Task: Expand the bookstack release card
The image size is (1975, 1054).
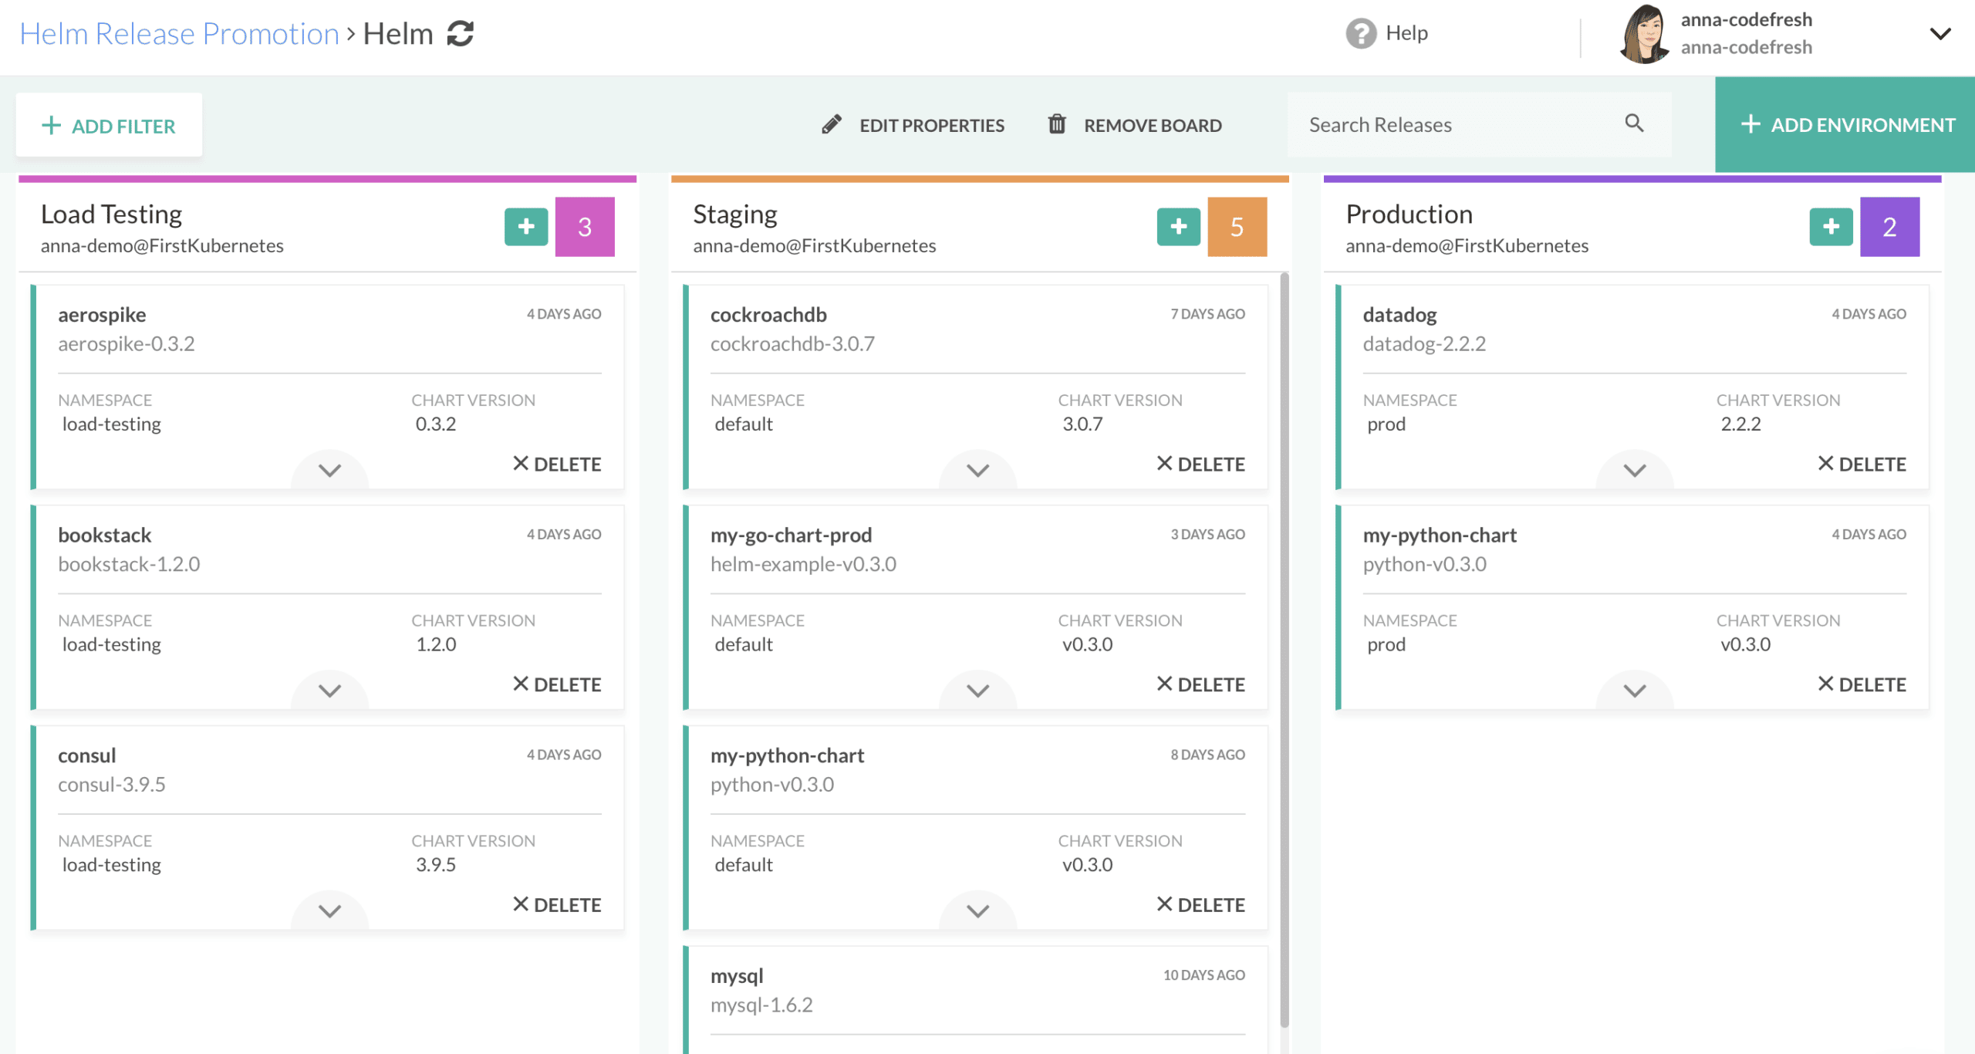Action: click(330, 691)
